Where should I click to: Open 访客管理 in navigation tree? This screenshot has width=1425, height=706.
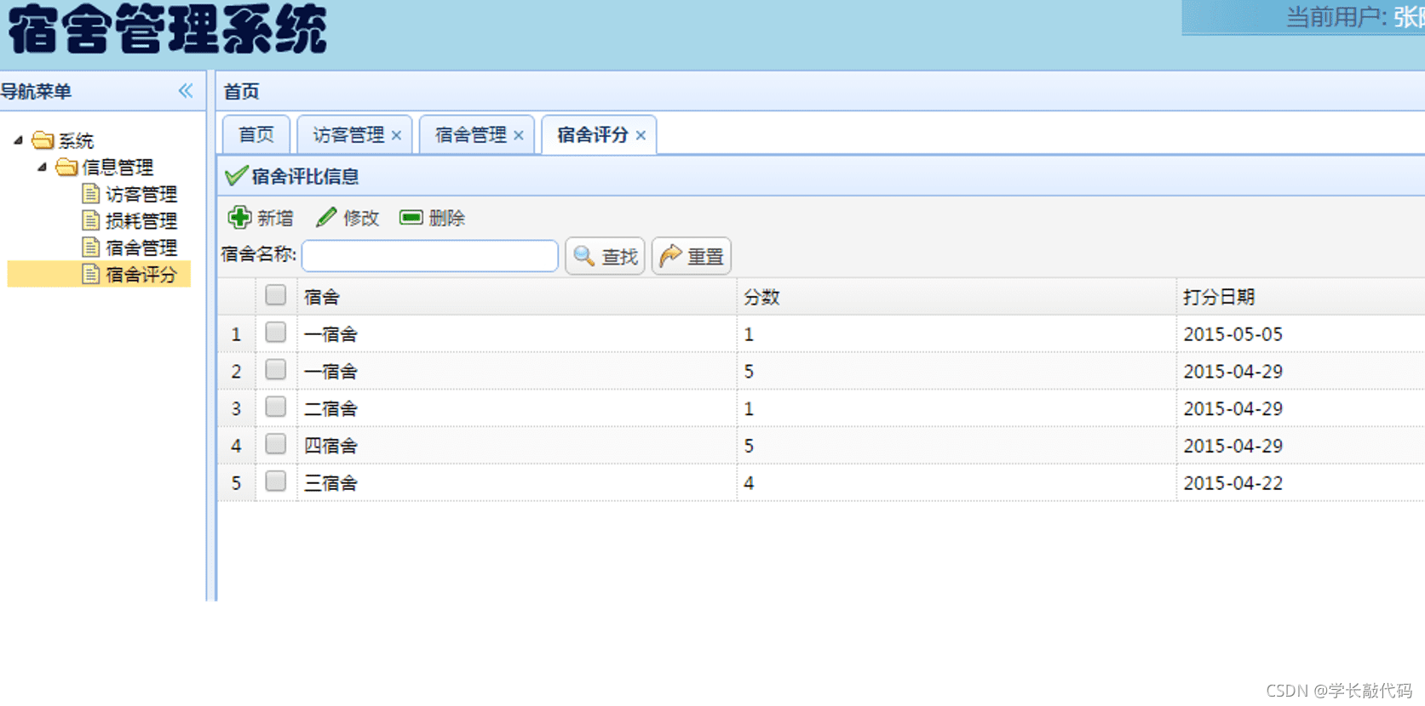click(141, 194)
